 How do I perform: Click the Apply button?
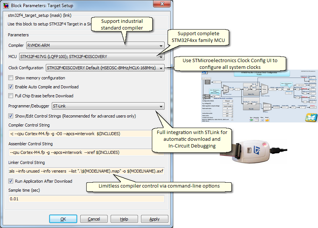pyautogui.click(x=154, y=219)
